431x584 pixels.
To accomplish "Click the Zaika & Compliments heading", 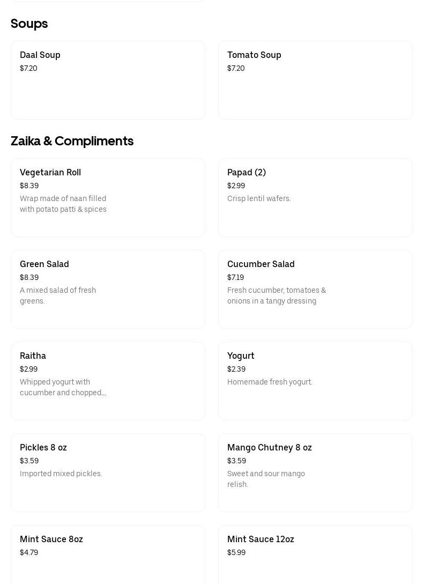I will point(72,141).
